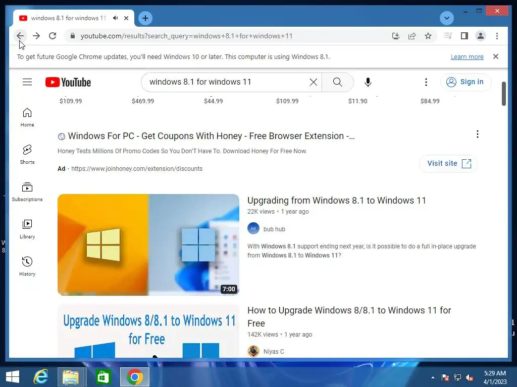517x387 pixels.
Task: Open the Chrome profile avatar
Action: pos(481,36)
